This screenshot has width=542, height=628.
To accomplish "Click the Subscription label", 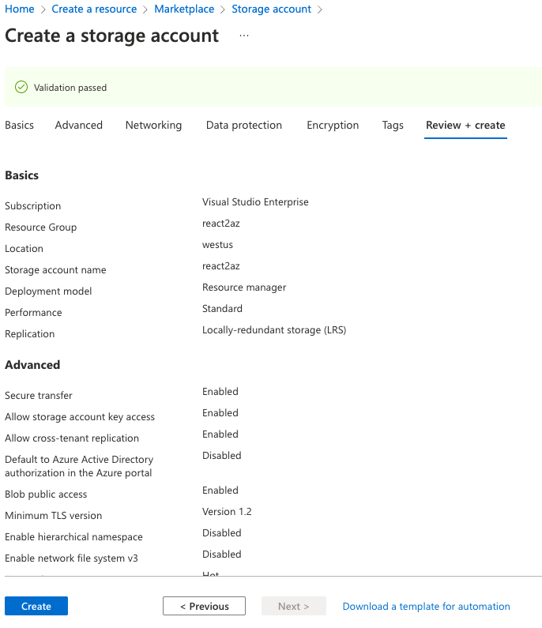I will point(33,206).
